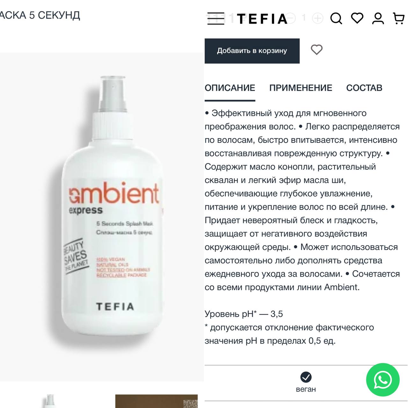The height and width of the screenshot is (408, 408).
Task: Add product to favorites with heart icon
Action: click(x=317, y=50)
